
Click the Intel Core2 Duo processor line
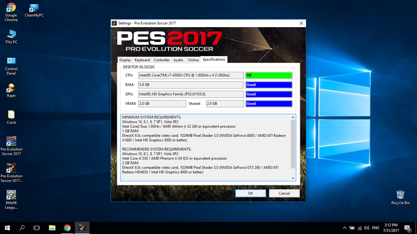click(x=179, y=127)
